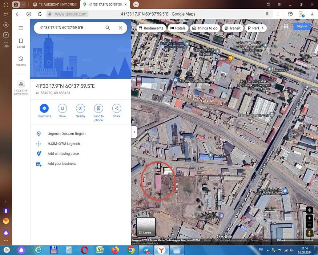This screenshot has height=255, width=318.
Task: Zoom out on the map
Action: [309, 225]
